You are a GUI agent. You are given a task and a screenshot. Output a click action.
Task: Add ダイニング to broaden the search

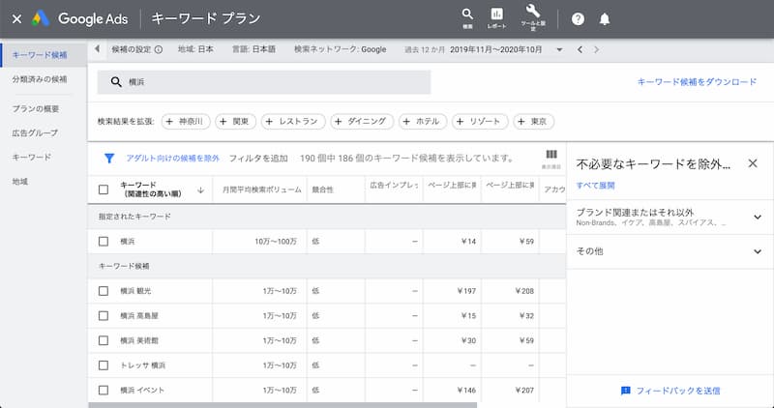(x=362, y=122)
